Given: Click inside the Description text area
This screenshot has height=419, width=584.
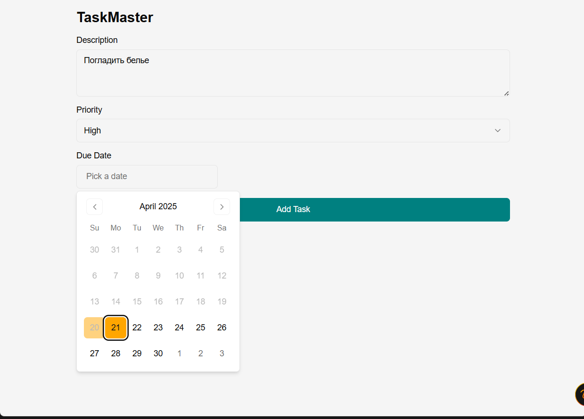Looking at the screenshot, I should [292, 73].
